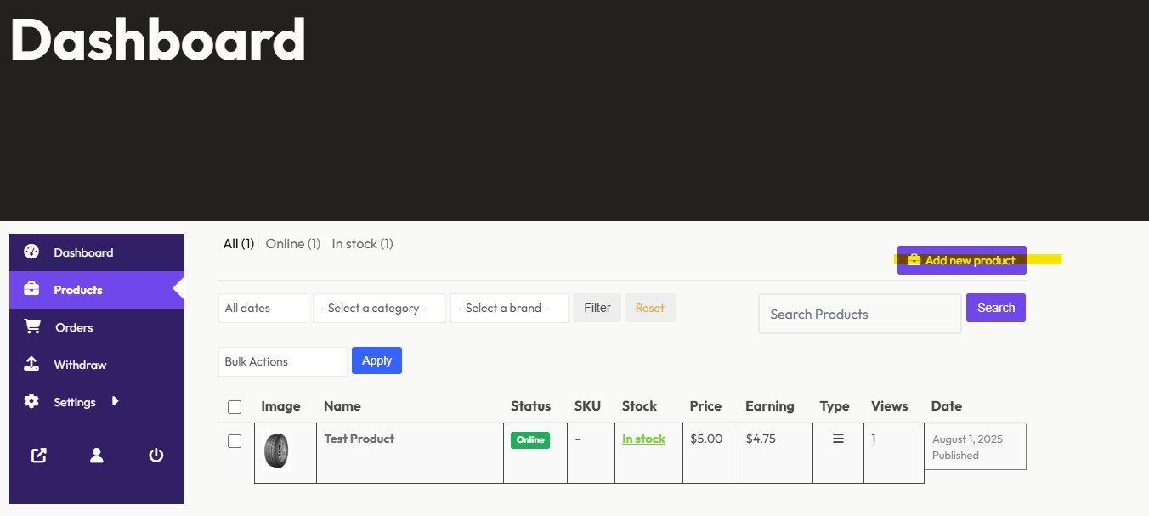Screen dimensions: 1149x516
Task: Click the product type lines icon
Action: click(x=838, y=439)
